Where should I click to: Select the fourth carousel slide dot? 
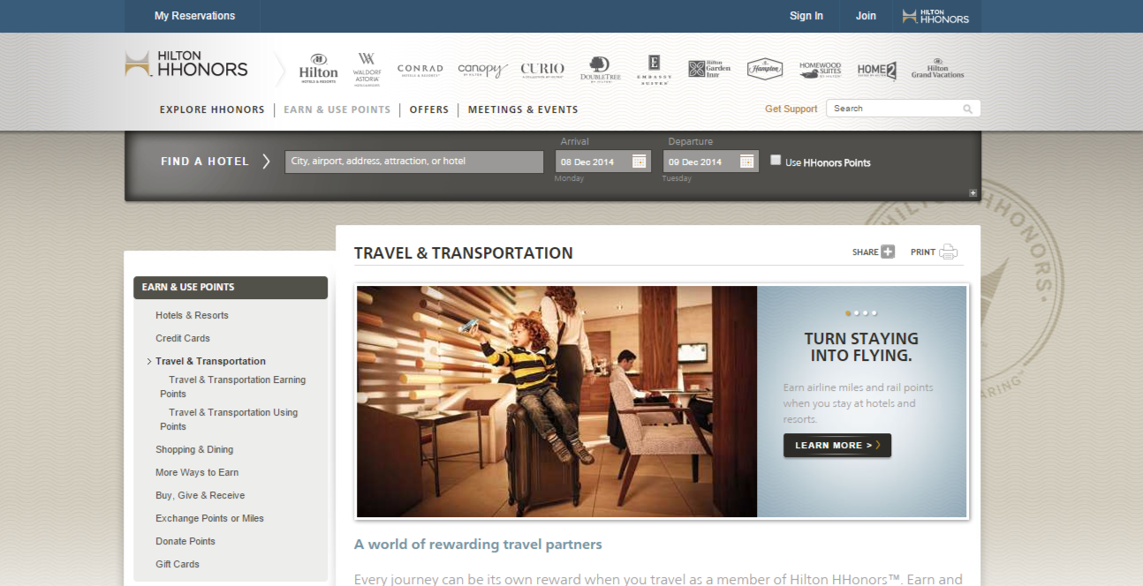(874, 312)
